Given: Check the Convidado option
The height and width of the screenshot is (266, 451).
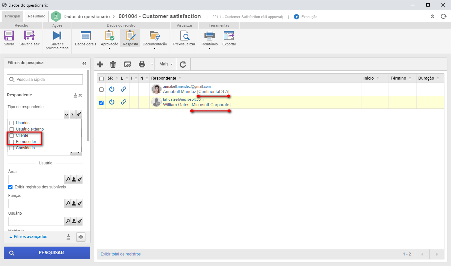Looking at the screenshot, I should pos(12,148).
